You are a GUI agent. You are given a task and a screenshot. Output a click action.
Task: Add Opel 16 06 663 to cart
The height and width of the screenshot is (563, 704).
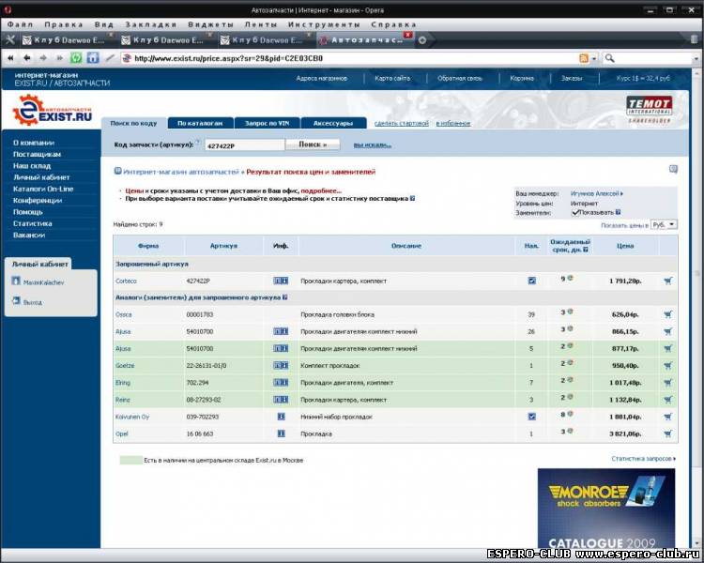667,434
